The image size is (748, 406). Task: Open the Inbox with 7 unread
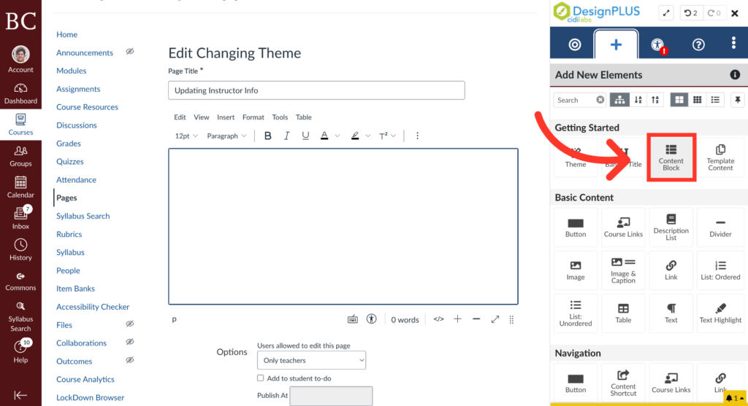(20, 218)
